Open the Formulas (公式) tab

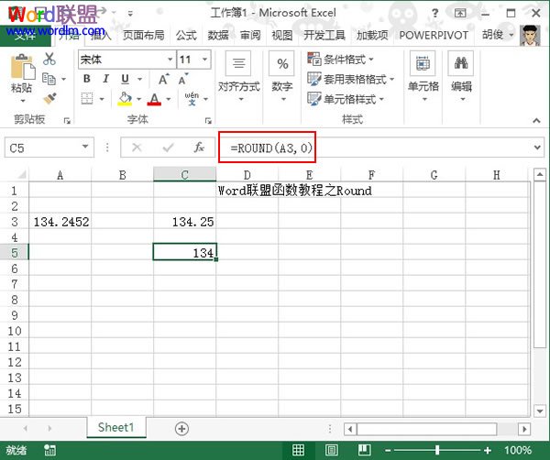click(186, 35)
